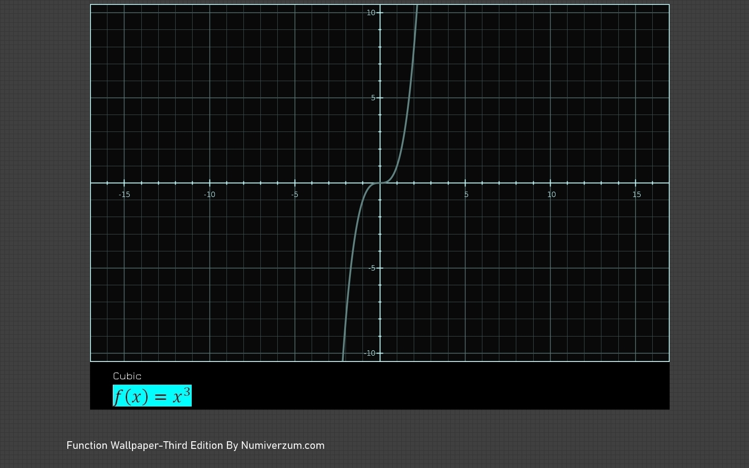Select the cyan f(x) = x³ formula box
Screen dimensions: 749x468
[152, 396]
